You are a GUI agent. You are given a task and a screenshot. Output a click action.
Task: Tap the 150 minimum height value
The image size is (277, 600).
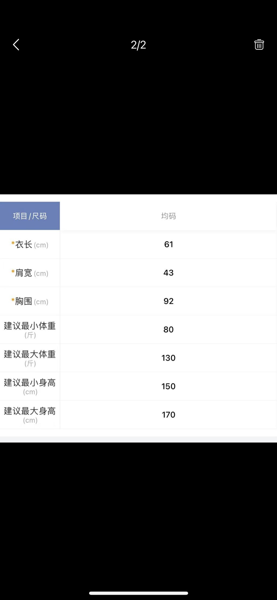(169, 386)
